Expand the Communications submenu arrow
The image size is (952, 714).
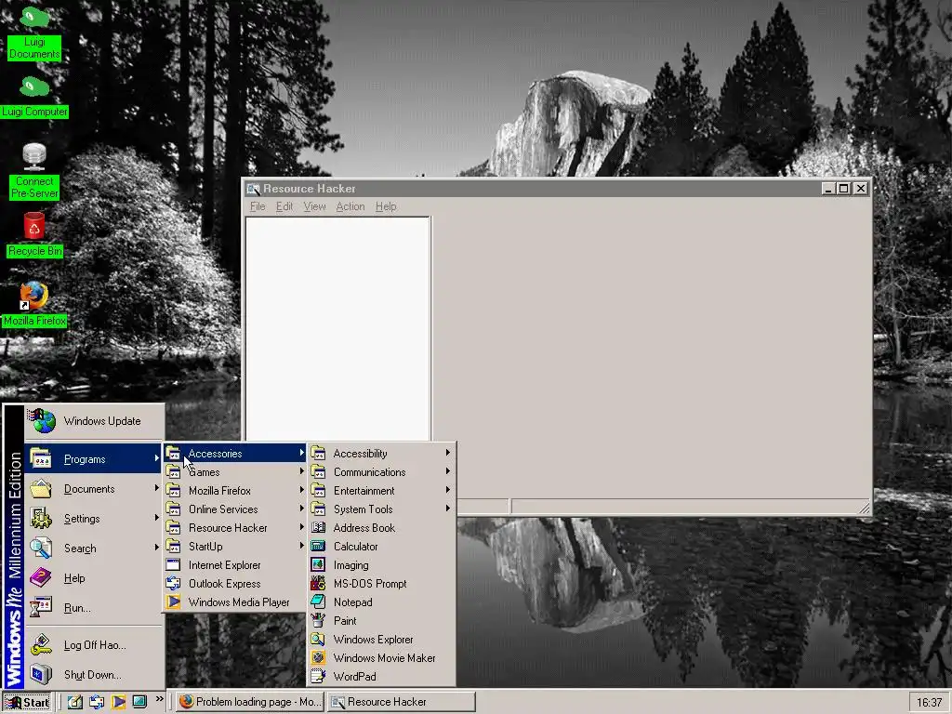(448, 471)
